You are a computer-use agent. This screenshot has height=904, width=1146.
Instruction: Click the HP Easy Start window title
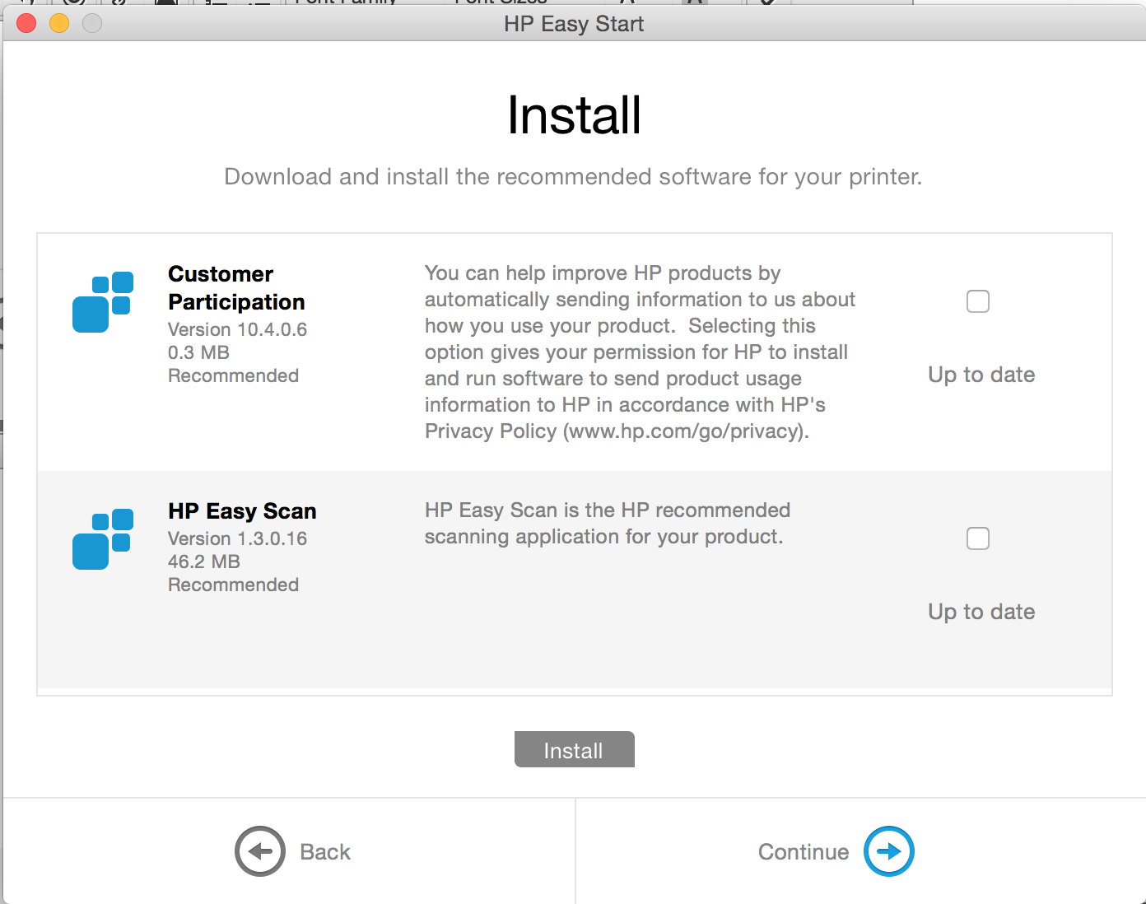point(574,24)
